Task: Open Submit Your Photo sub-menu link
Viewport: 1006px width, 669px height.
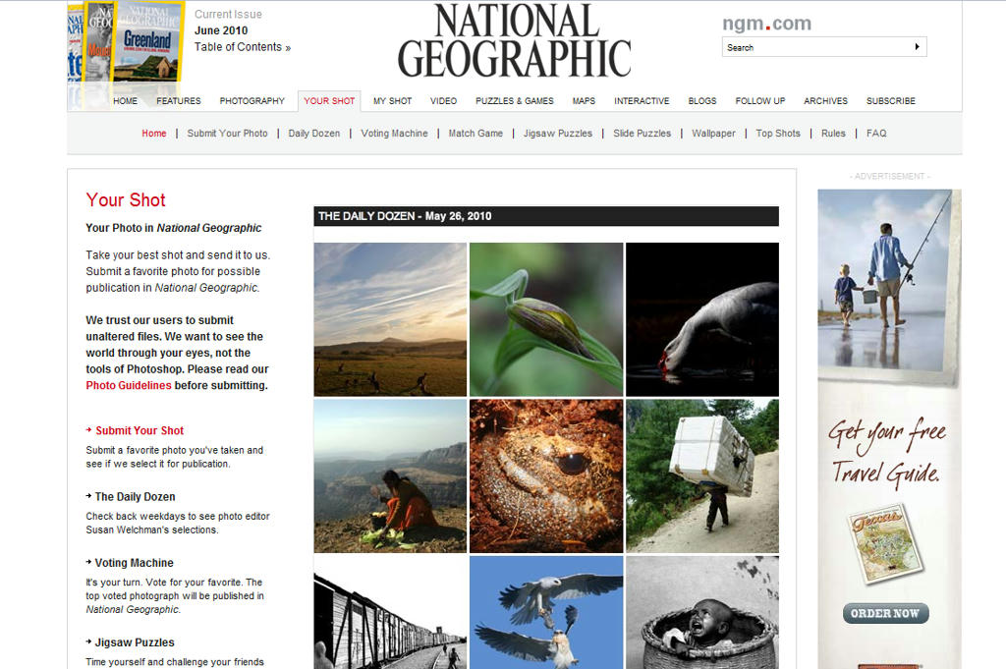Action: coord(227,134)
